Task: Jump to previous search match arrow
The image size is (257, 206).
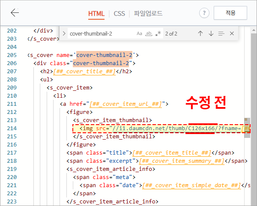Action: tap(200, 33)
